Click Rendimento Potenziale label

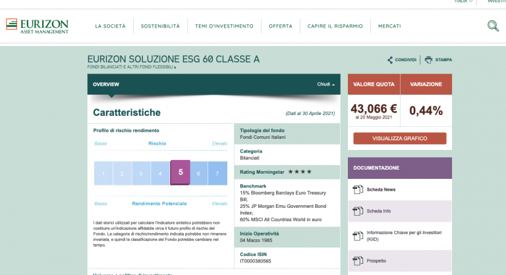coord(159,204)
